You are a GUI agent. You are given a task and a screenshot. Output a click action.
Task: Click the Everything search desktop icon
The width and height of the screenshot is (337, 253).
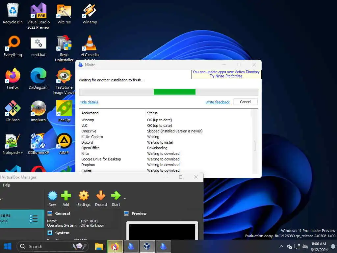[13, 46]
